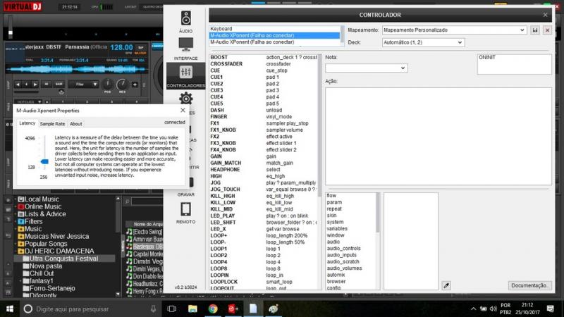Viewport: 564px width, 317px height.
Task: Click the volume icon in system tray
Action: click(x=493, y=309)
